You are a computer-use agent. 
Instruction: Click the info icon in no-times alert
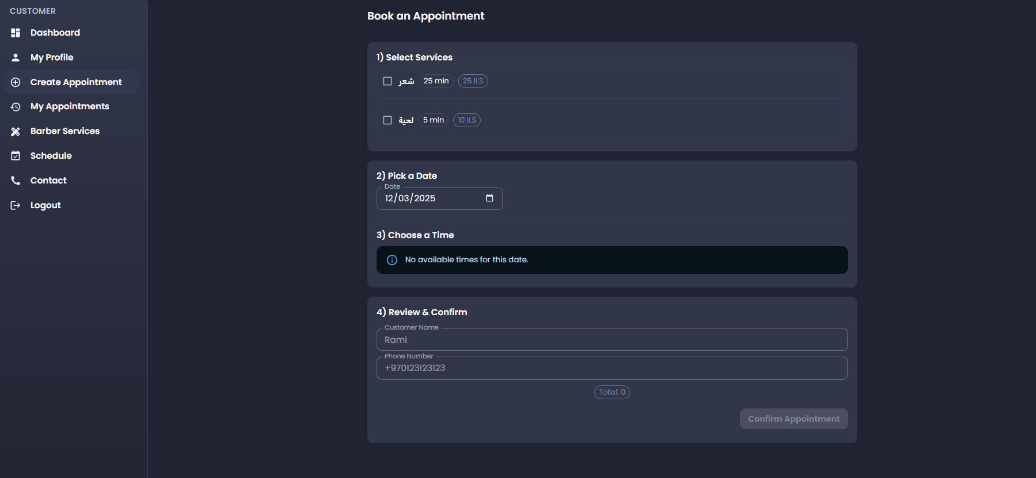pos(392,260)
